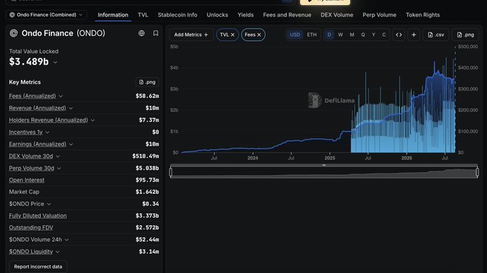Image resolution: width=487 pixels, height=273 pixels.
Task: Open the Token Rights tab
Action: pyautogui.click(x=423, y=15)
